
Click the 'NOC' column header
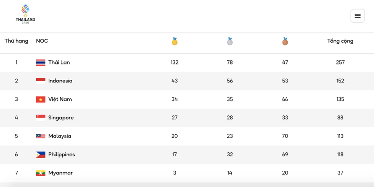[42, 41]
